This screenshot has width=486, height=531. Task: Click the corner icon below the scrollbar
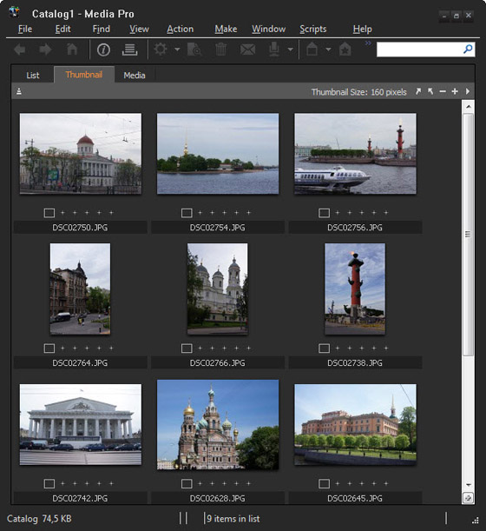(x=468, y=498)
